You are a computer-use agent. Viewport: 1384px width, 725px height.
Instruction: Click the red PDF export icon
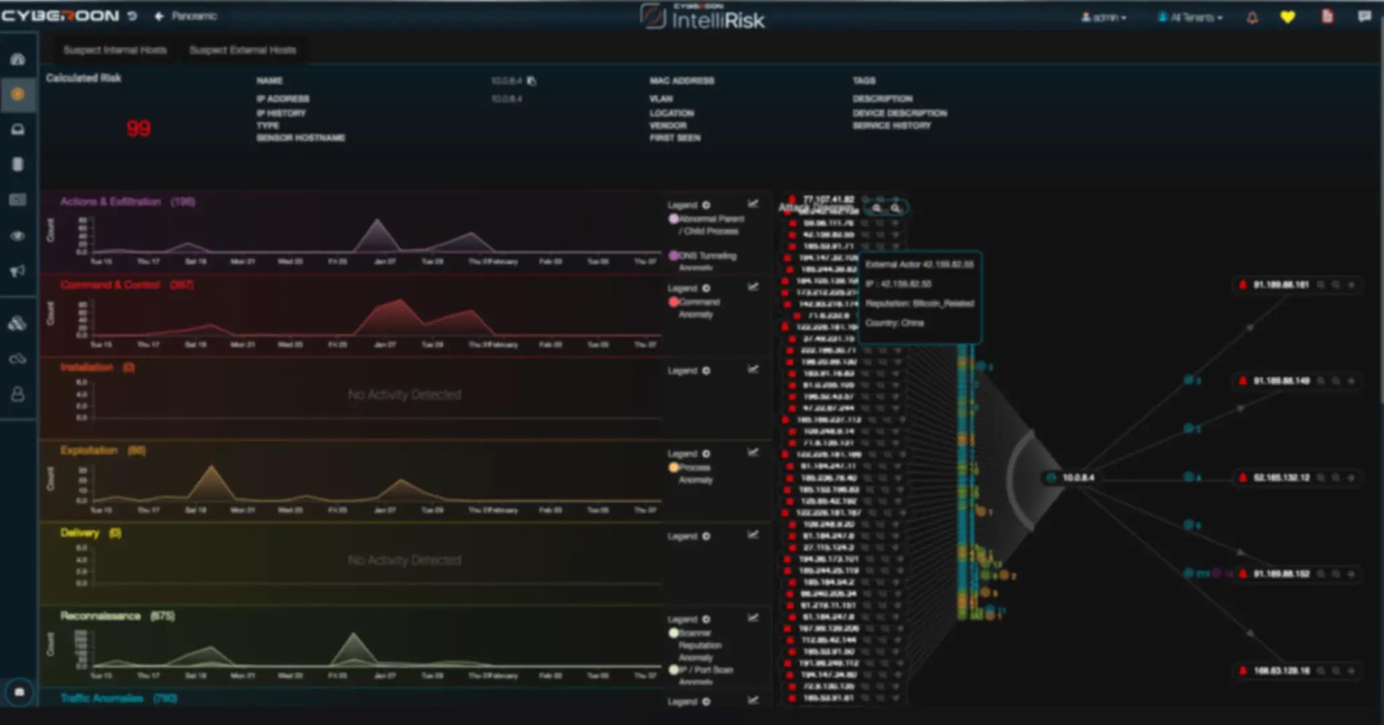(1327, 16)
